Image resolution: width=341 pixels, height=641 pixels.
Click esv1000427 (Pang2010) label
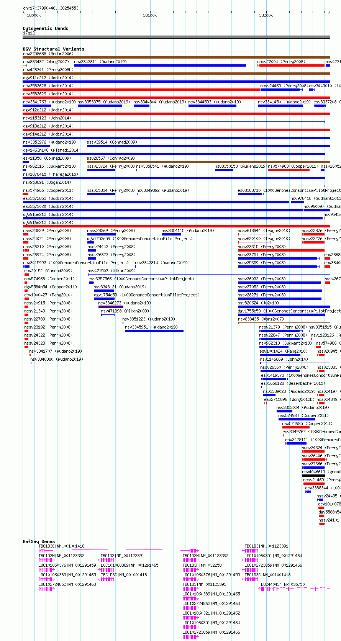tap(48, 295)
